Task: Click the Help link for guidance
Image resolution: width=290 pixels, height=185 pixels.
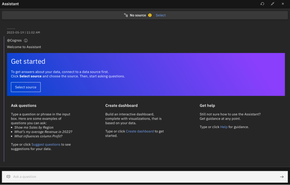Action: (x=224, y=127)
